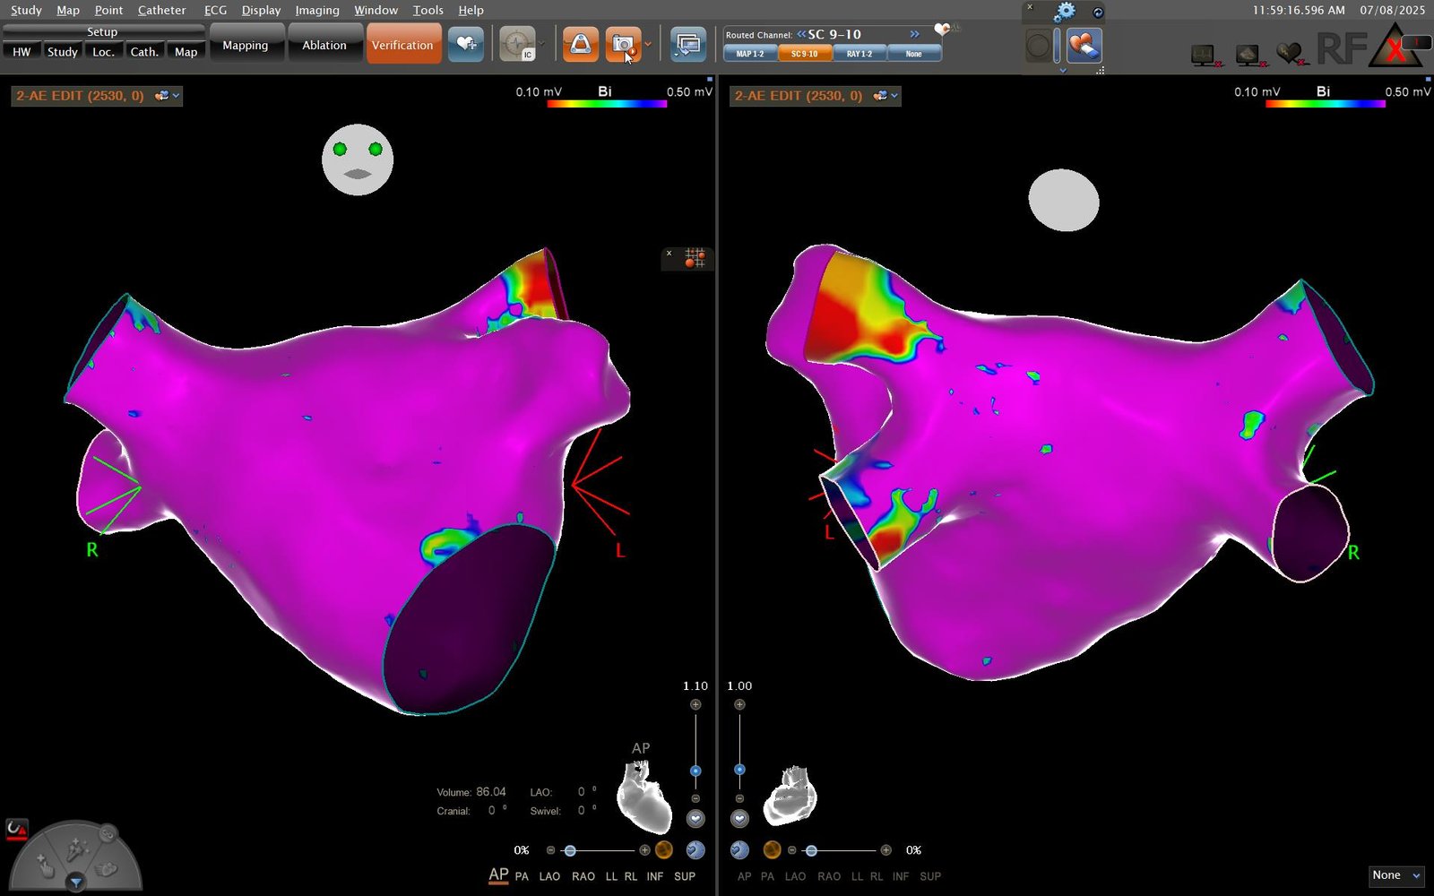Click the left view vertical zoom slider handle
The image size is (1434, 896).
(695, 771)
